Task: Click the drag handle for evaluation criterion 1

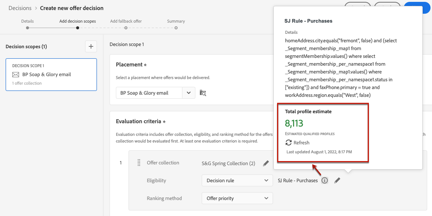Action: click(x=139, y=163)
